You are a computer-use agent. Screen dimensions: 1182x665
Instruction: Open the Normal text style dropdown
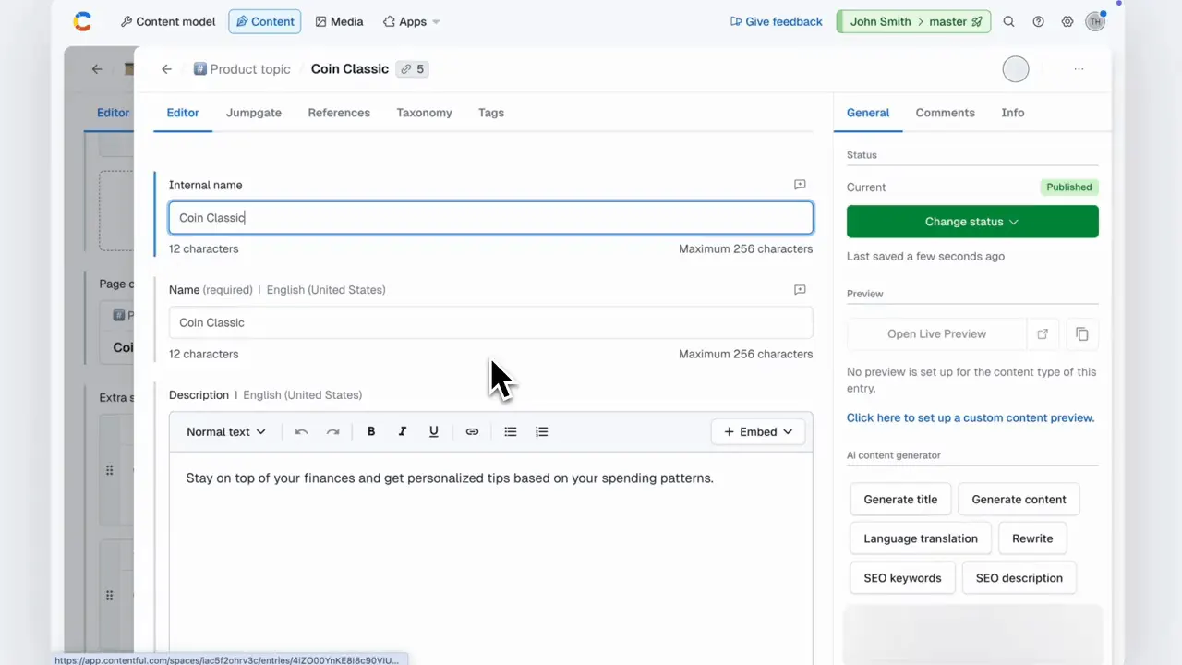pyautogui.click(x=226, y=431)
